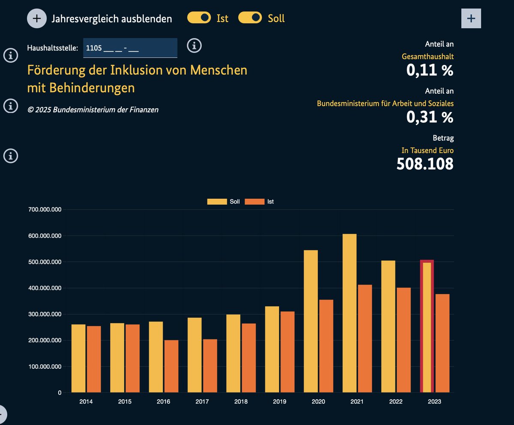Image resolution: width=514 pixels, height=425 pixels.
Task: Select the 2021 Ist bar
Action: [365, 339]
